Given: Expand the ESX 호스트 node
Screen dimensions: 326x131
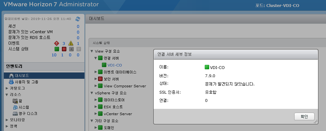Looking at the screenshot, I should pyautogui.click(x=96, y=107).
